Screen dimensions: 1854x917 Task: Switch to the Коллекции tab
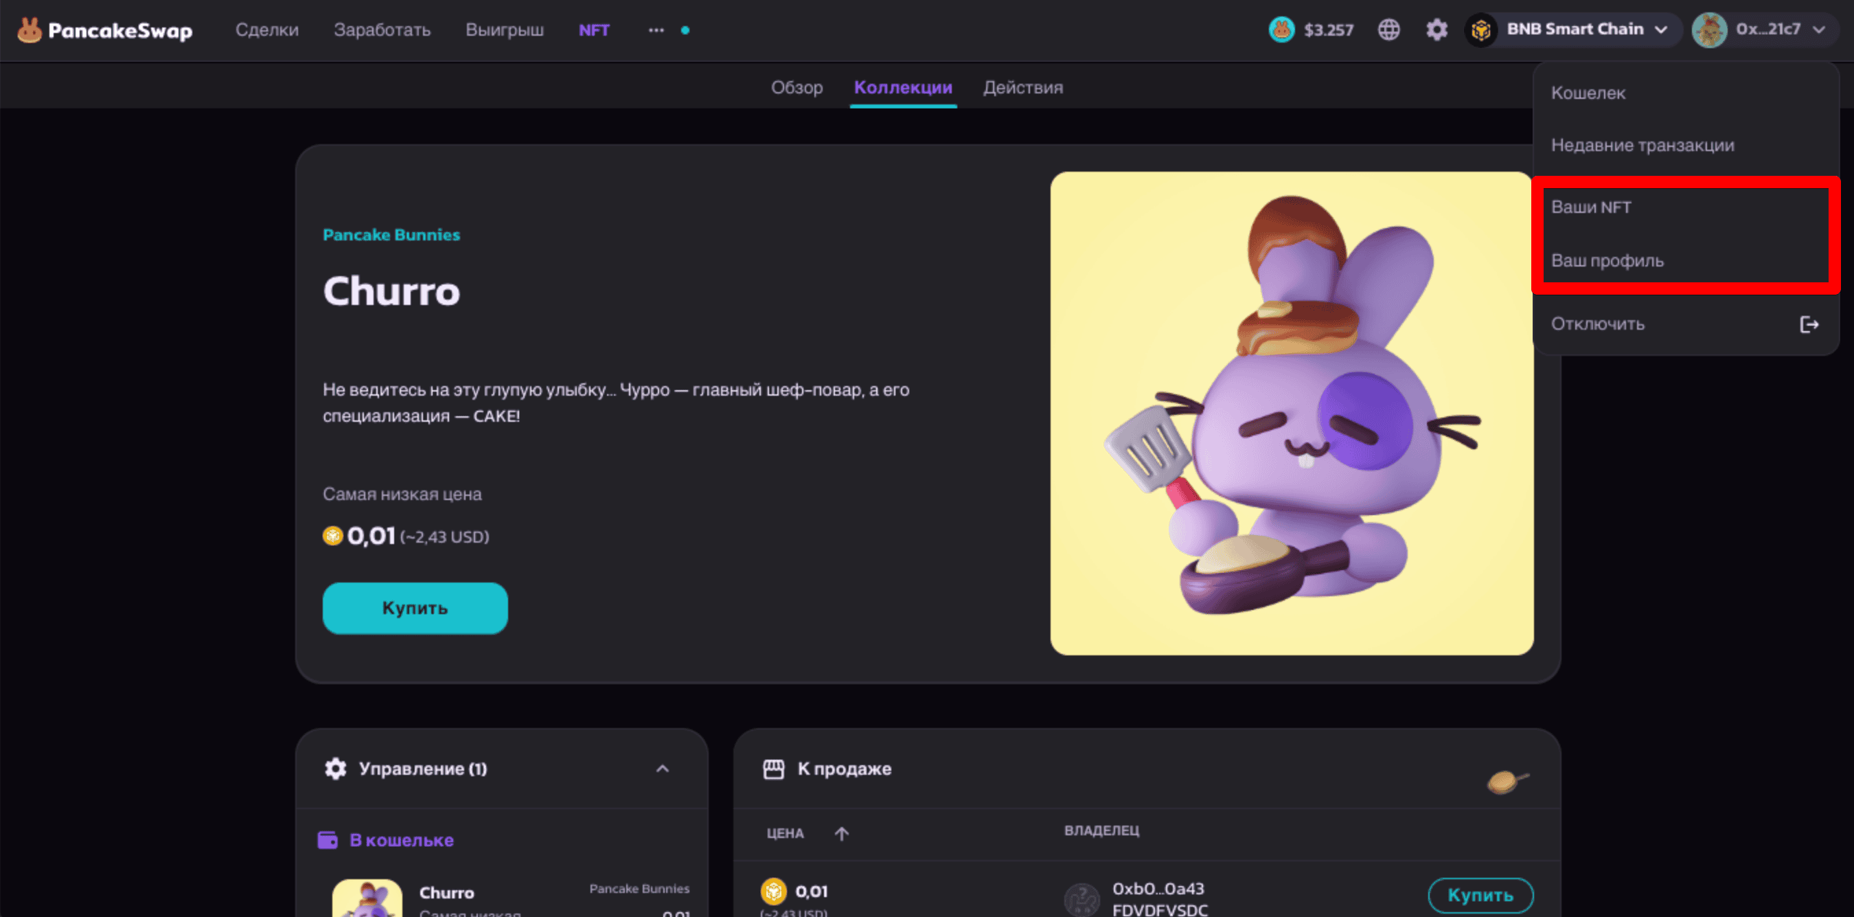tap(903, 87)
